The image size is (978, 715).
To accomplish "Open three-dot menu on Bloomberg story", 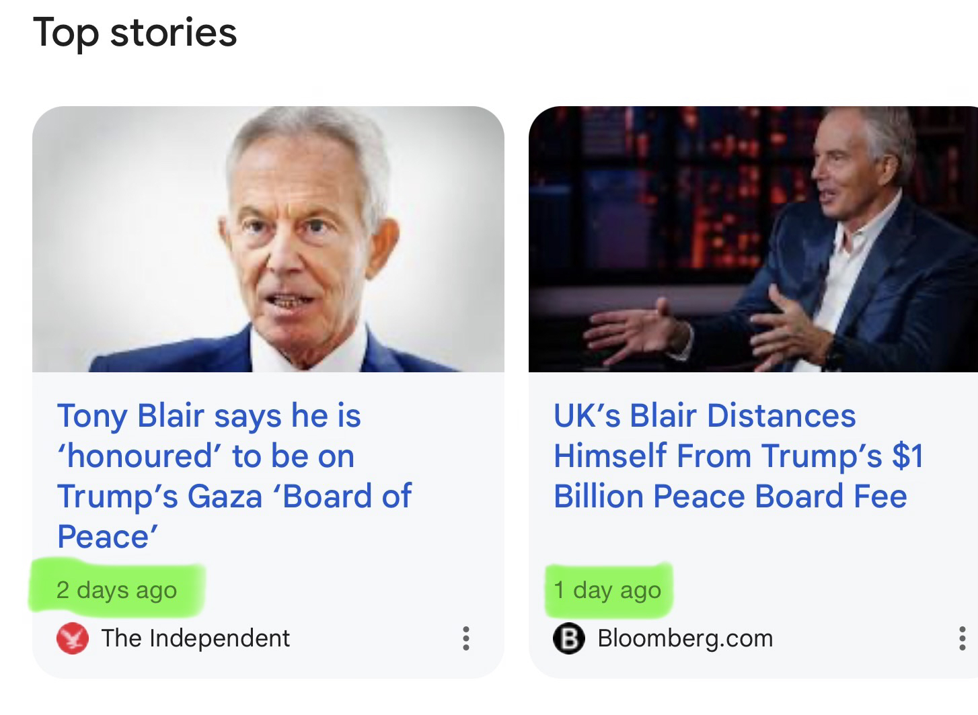I will 962,638.
